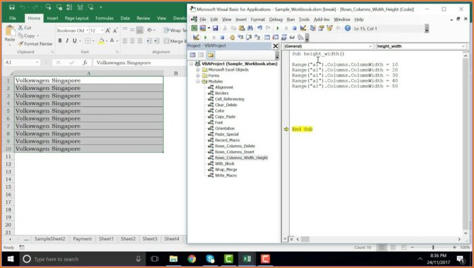
Task: Toggle Design Mode on debug toolbar
Action: tap(196, 37)
